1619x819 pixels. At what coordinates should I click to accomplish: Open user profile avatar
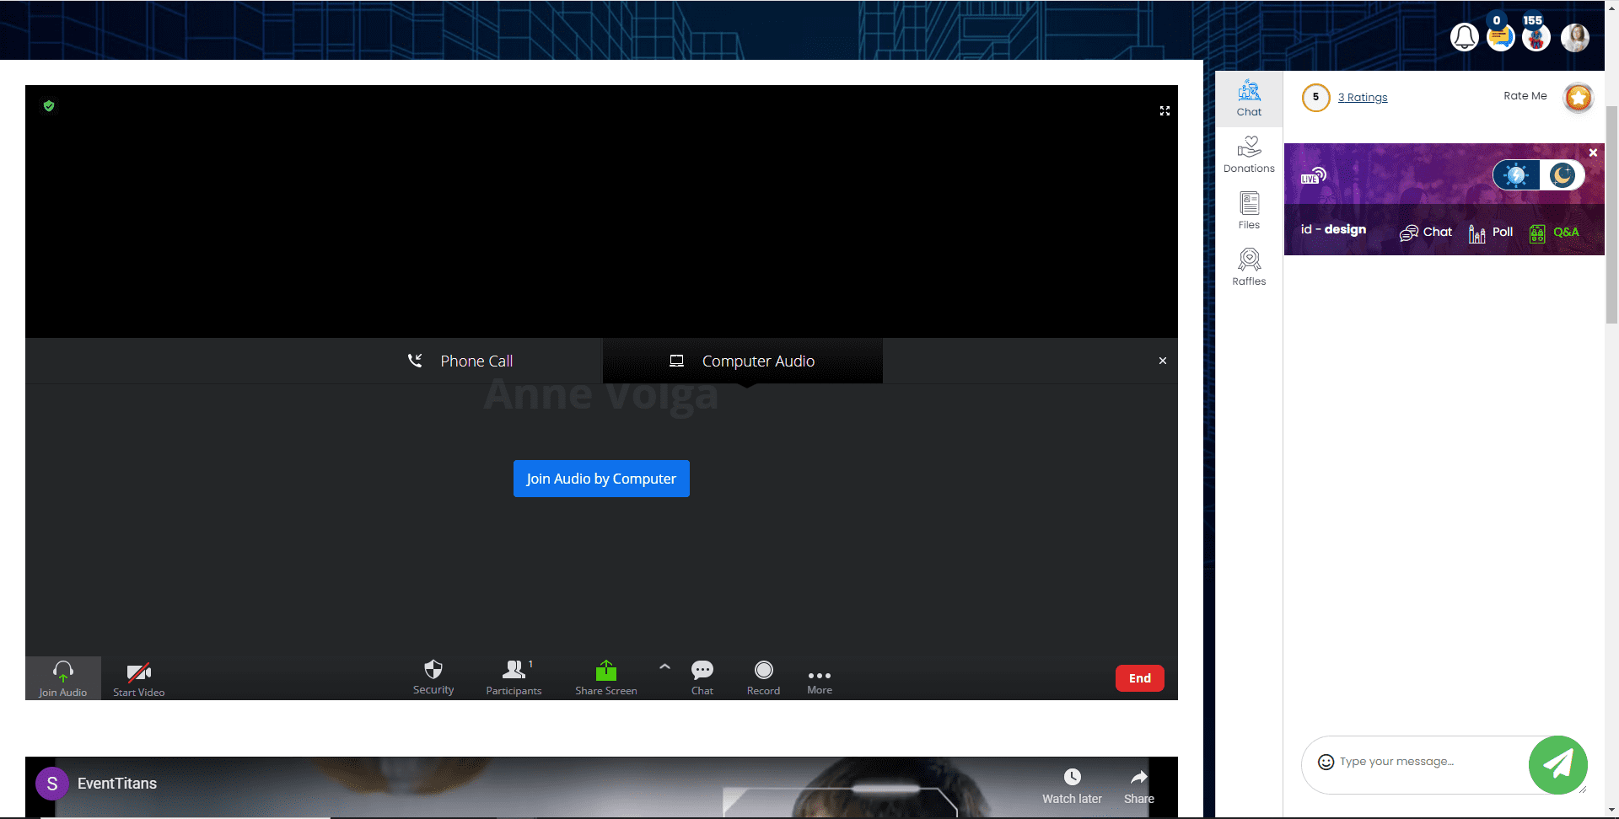click(1574, 37)
